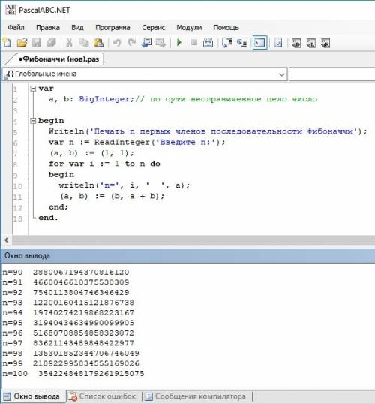The height and width of the screenshot is (404, 375).
Task: Collapse the var section fold marker
Action: tap(33, 89)
